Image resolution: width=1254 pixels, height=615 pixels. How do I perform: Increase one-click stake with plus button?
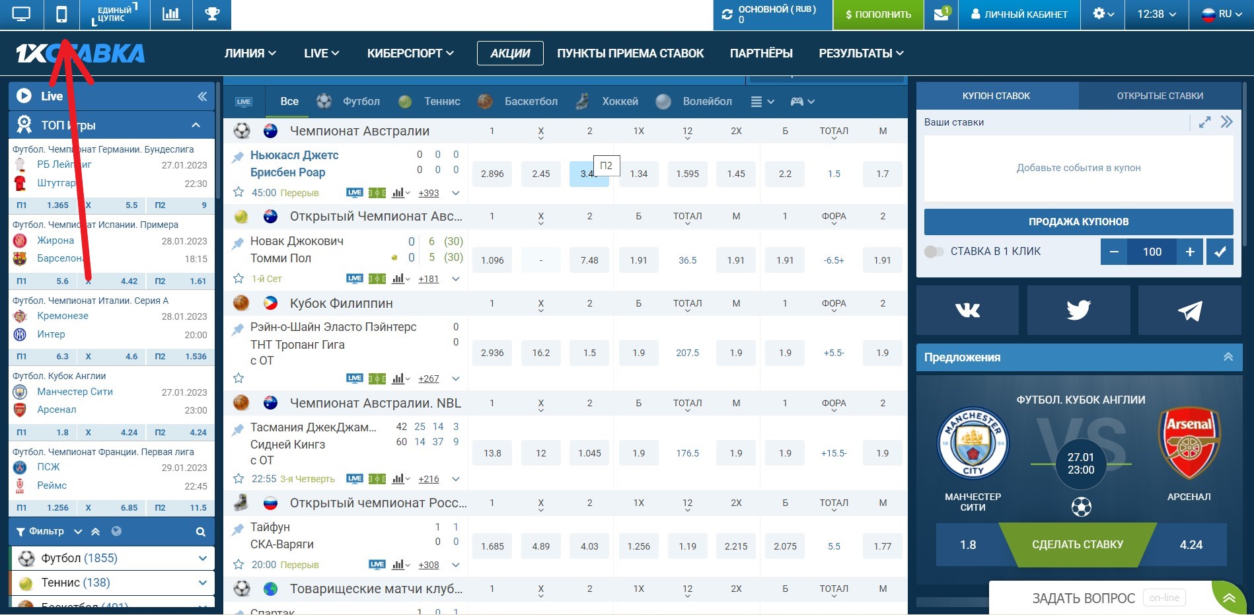tap(1190, 252)
